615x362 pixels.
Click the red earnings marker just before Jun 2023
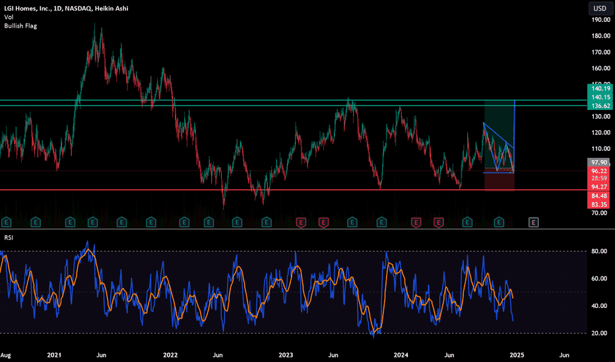pyautogui.click(x=323, y=222)
